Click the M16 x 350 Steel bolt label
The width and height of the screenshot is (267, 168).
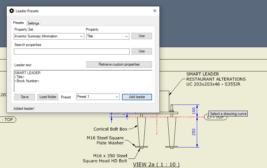click(105, 158)
